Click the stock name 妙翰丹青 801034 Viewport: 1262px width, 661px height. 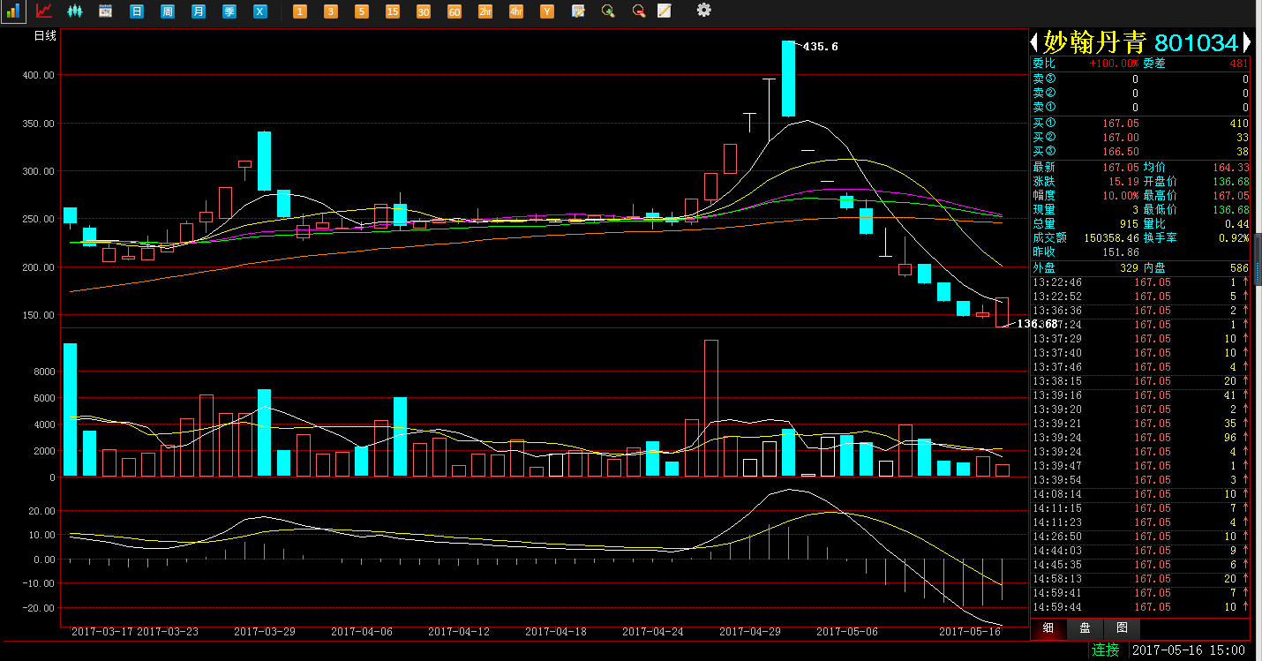(x=1141, y=42)
